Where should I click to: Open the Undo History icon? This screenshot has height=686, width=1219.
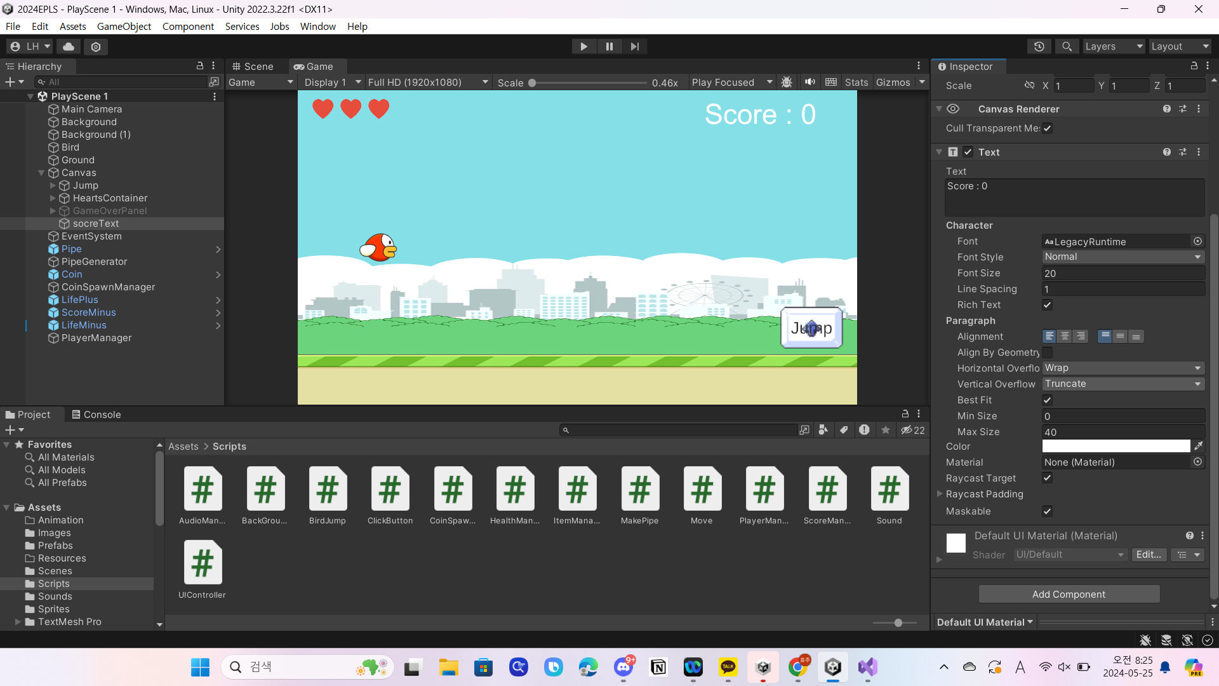point(1039,46)
